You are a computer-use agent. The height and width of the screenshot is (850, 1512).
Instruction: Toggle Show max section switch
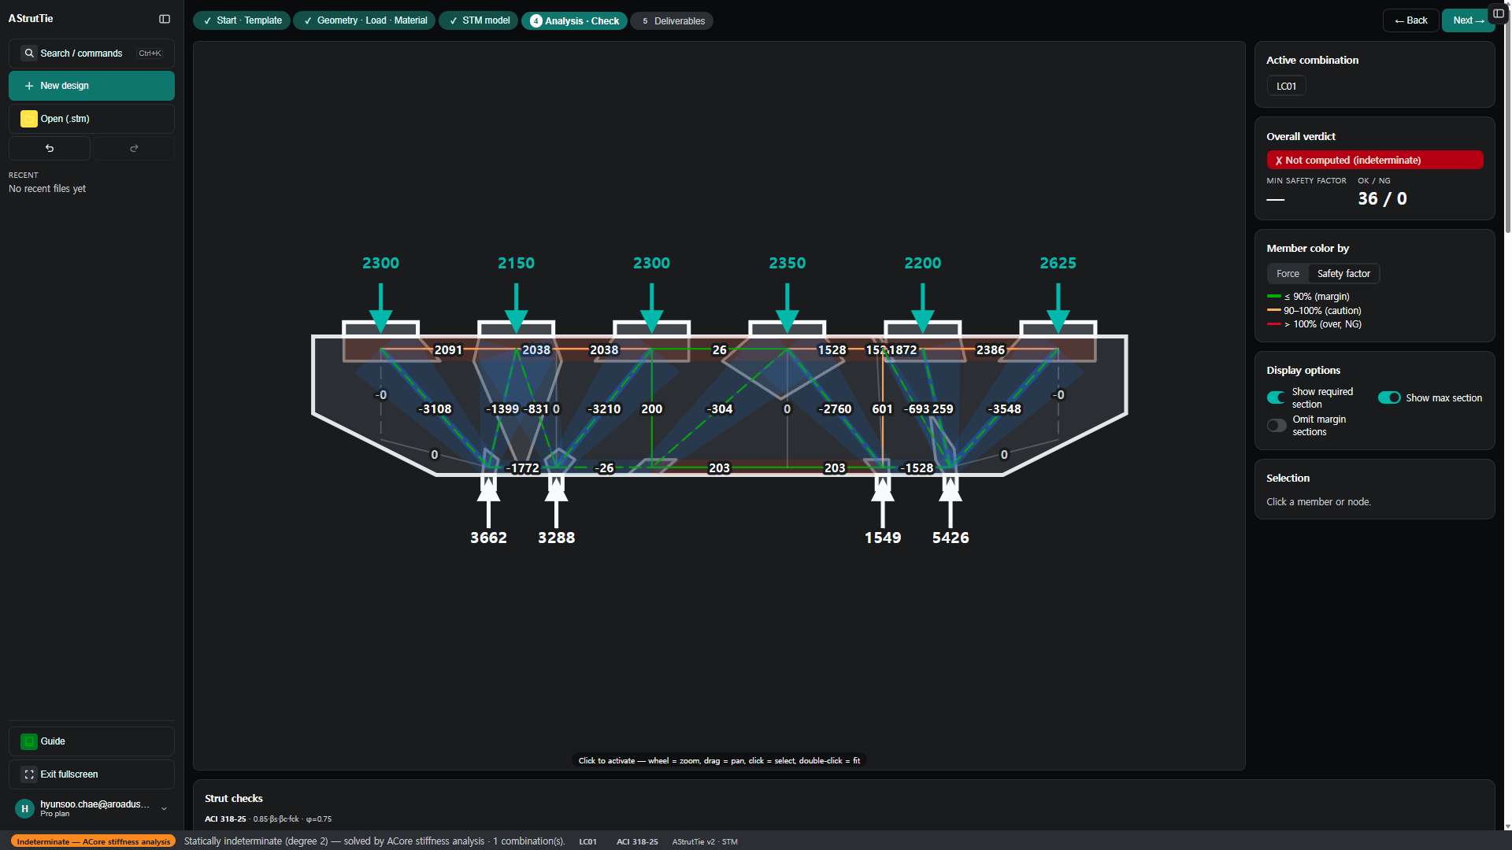click(x=1389, y=397)
